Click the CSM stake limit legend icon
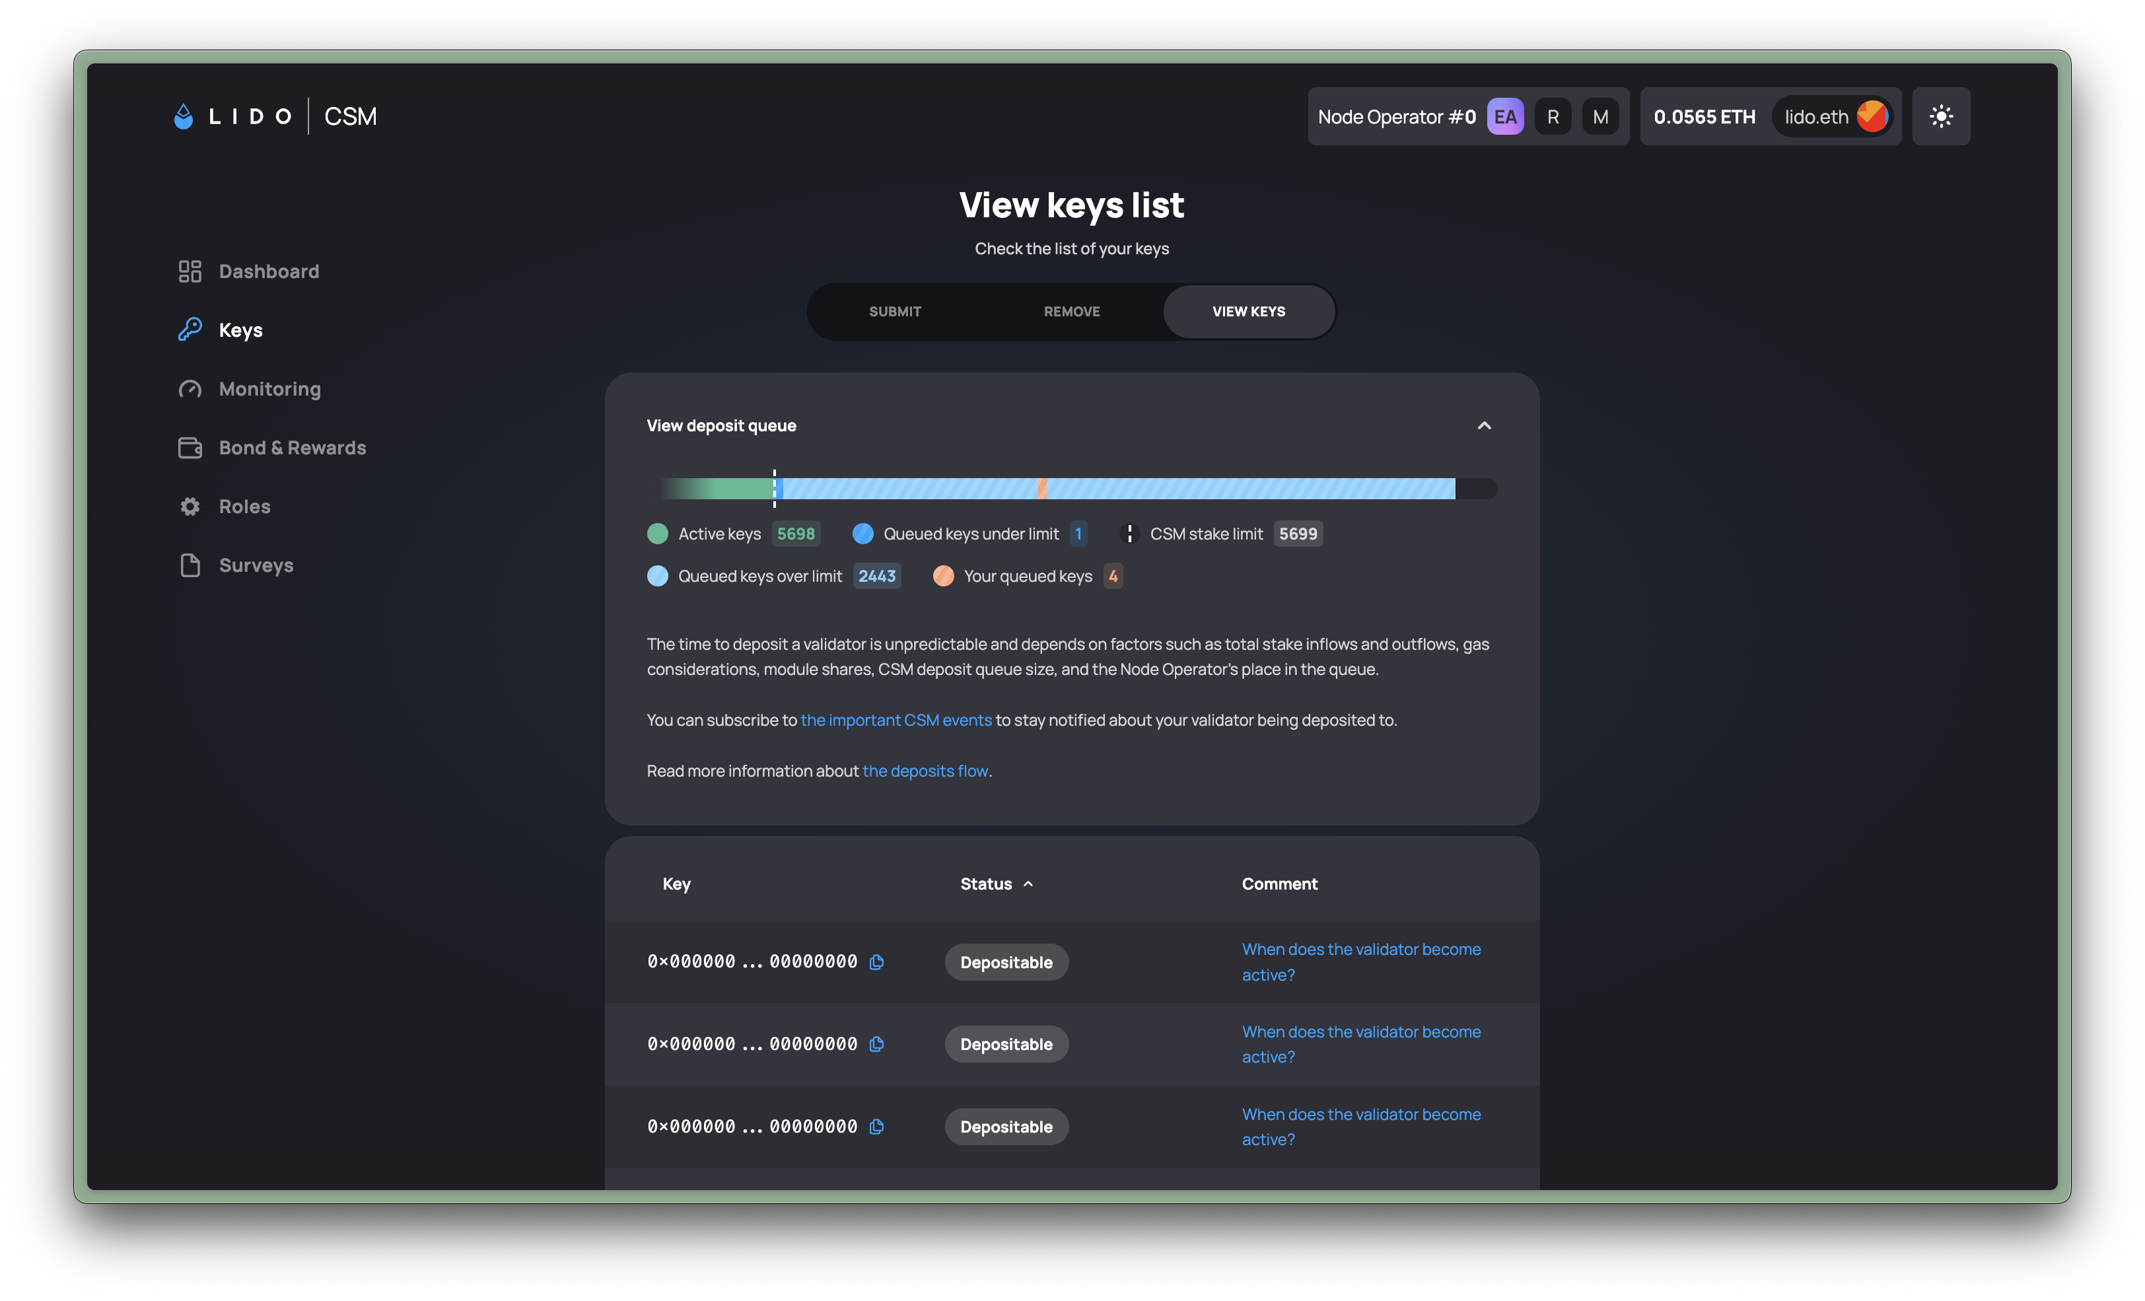The width and height of the screenshot is (2145, 1301). (x=1129, y=534)
